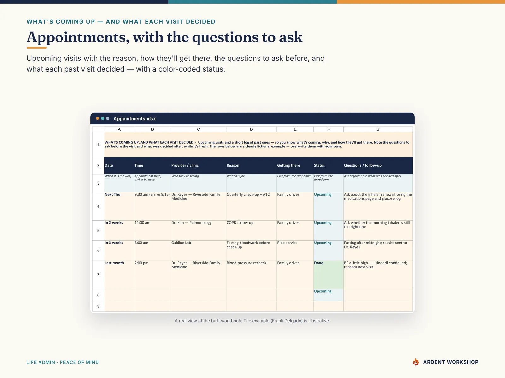Select column F header
The image size is (505, 378).
pos(329,129)
